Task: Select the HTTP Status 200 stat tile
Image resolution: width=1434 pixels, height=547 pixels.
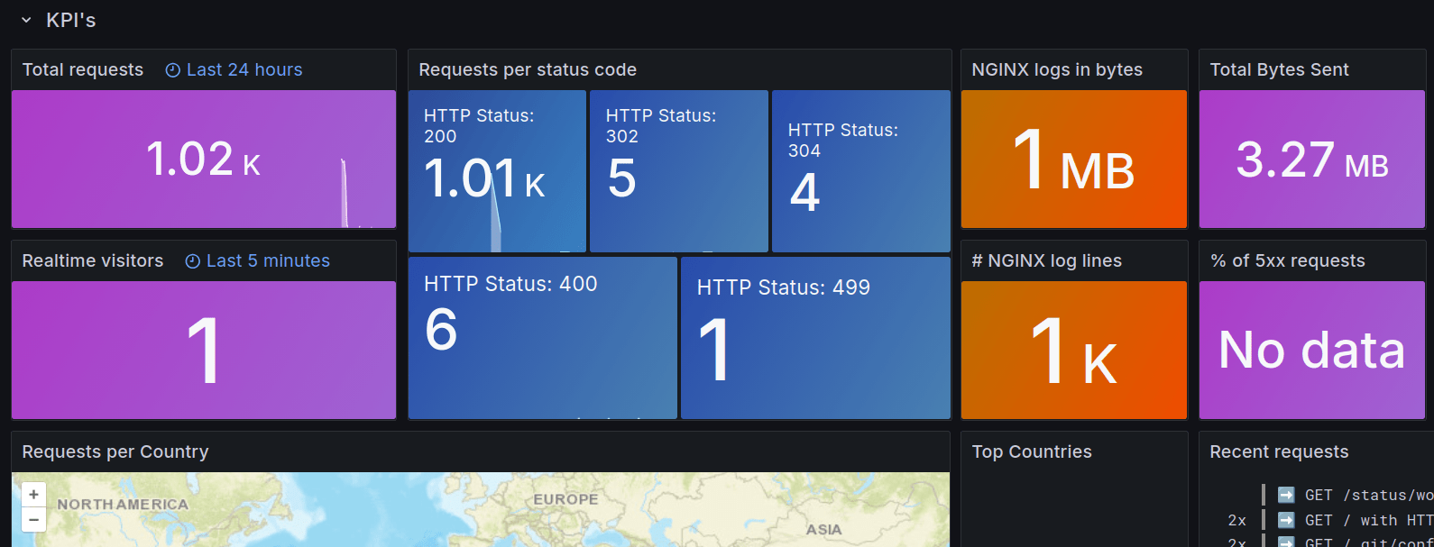Action: 497,171
